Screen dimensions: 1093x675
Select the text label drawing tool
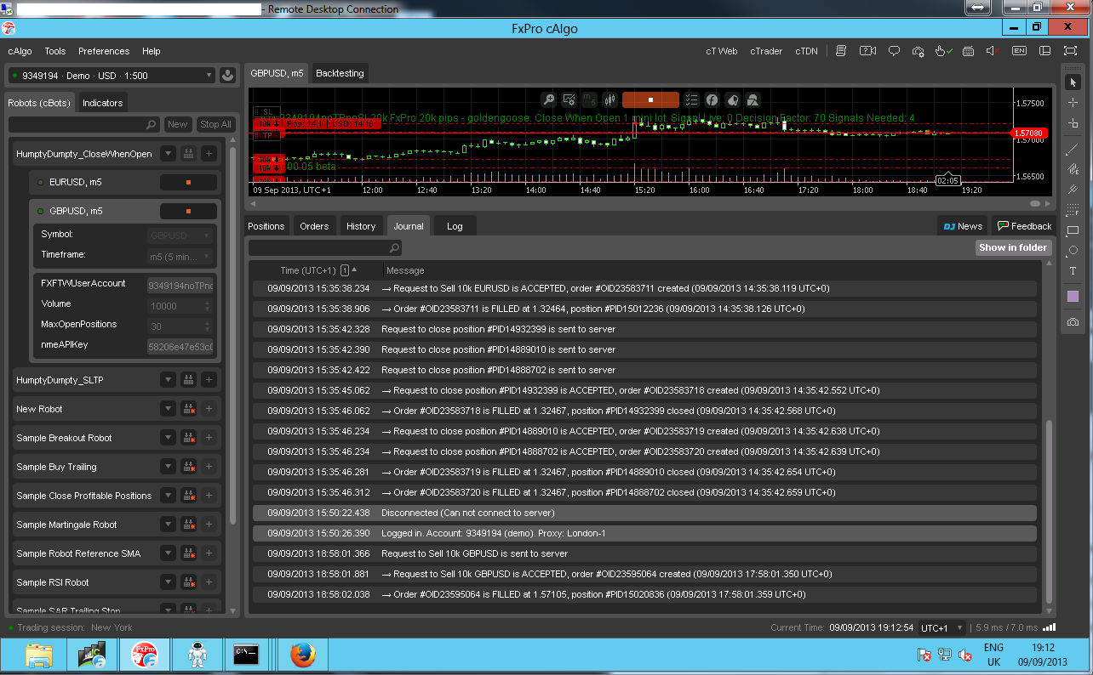pos(1073,271)
